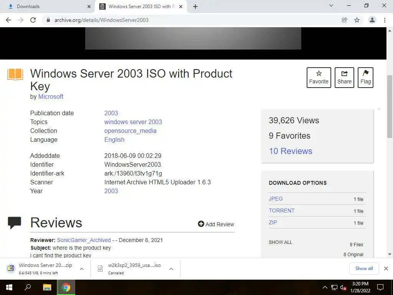Close the downloads bar
Screen dimensions: 393x295
pos(386,268)
